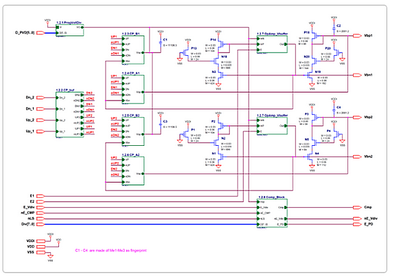
Task: Select the PMOS transistor P18 symbol
Action: 314,36
